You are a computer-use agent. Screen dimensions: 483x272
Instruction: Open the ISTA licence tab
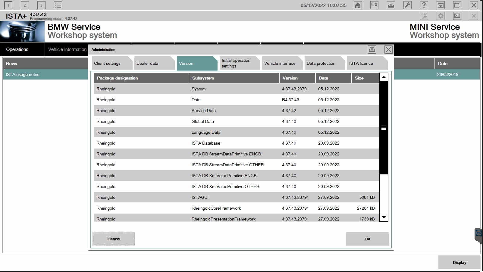pyautogui.click(x=367, y=63)
